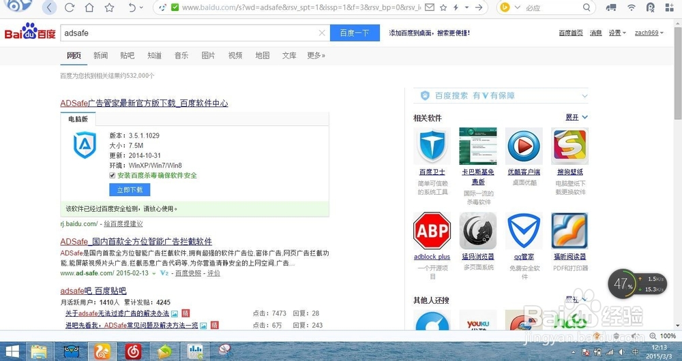Click the qq管家 shield icon
Screen dimensions: 682x361
pos(524,231)
